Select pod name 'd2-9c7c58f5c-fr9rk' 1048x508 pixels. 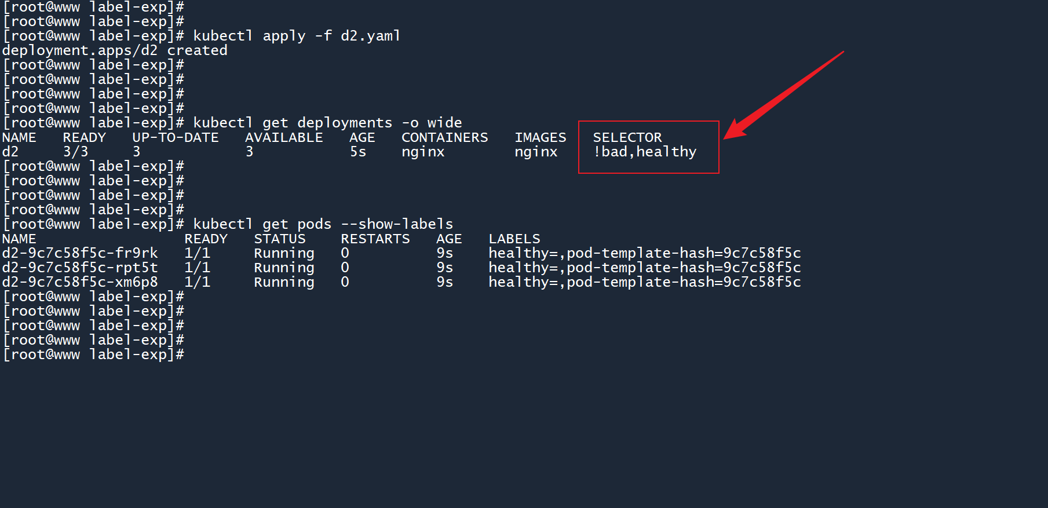pos(80,253)
